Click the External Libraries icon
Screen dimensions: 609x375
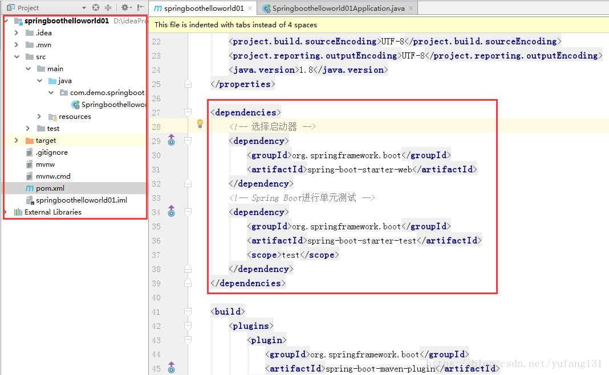[x=18, y=212]
